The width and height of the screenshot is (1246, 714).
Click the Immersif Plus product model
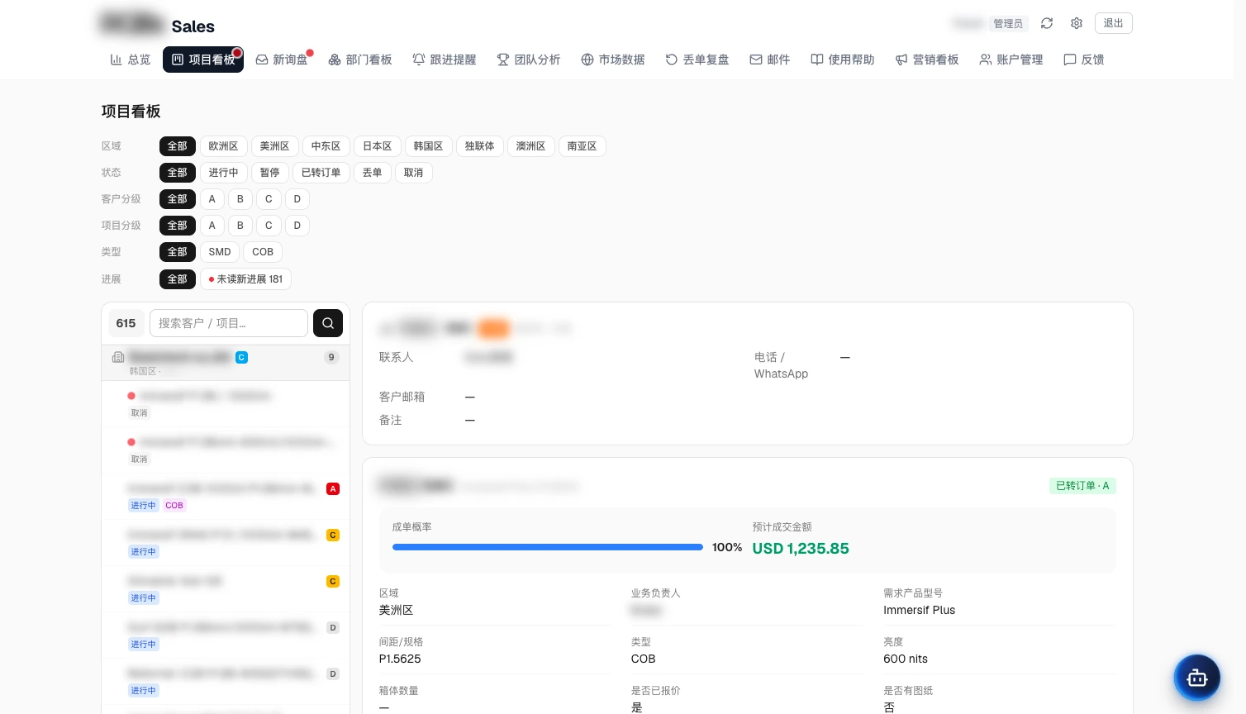point(919,610)
